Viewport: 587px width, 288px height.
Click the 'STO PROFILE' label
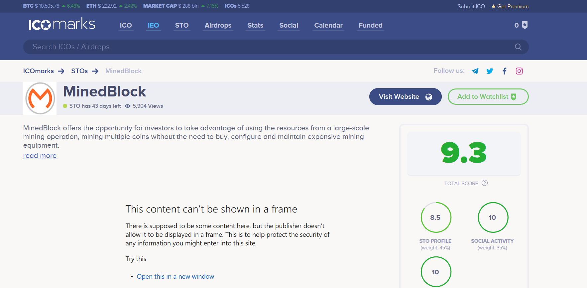(435, 241)
